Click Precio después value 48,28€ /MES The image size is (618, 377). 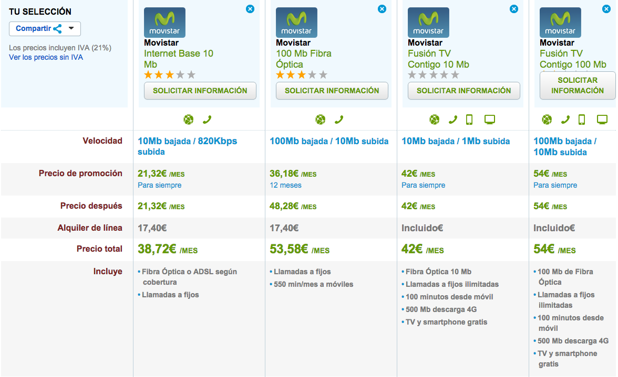click(x=293, y=207)
